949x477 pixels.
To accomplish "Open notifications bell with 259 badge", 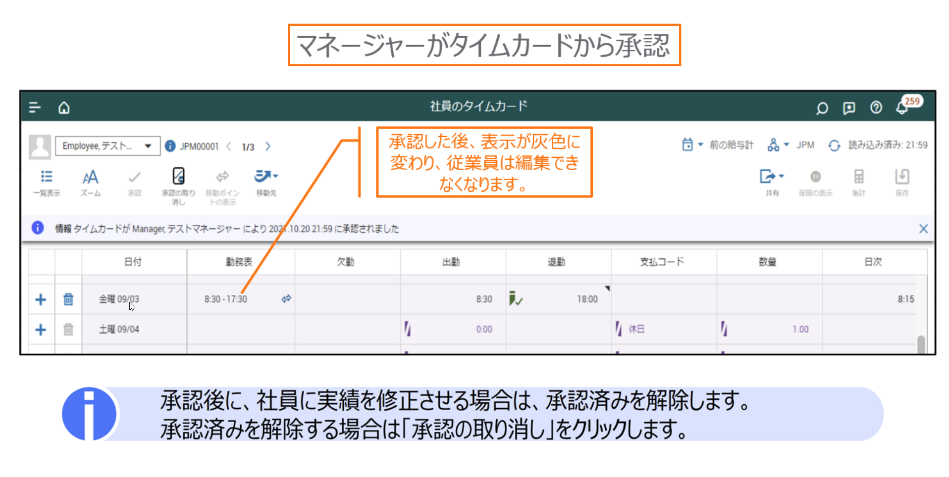I will click(902, 107).
